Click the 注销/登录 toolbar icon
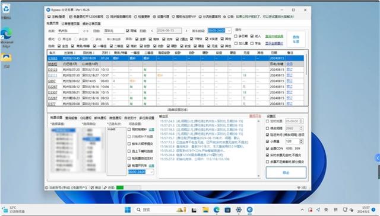Screen dimensions: 380x216 [49, 17]
